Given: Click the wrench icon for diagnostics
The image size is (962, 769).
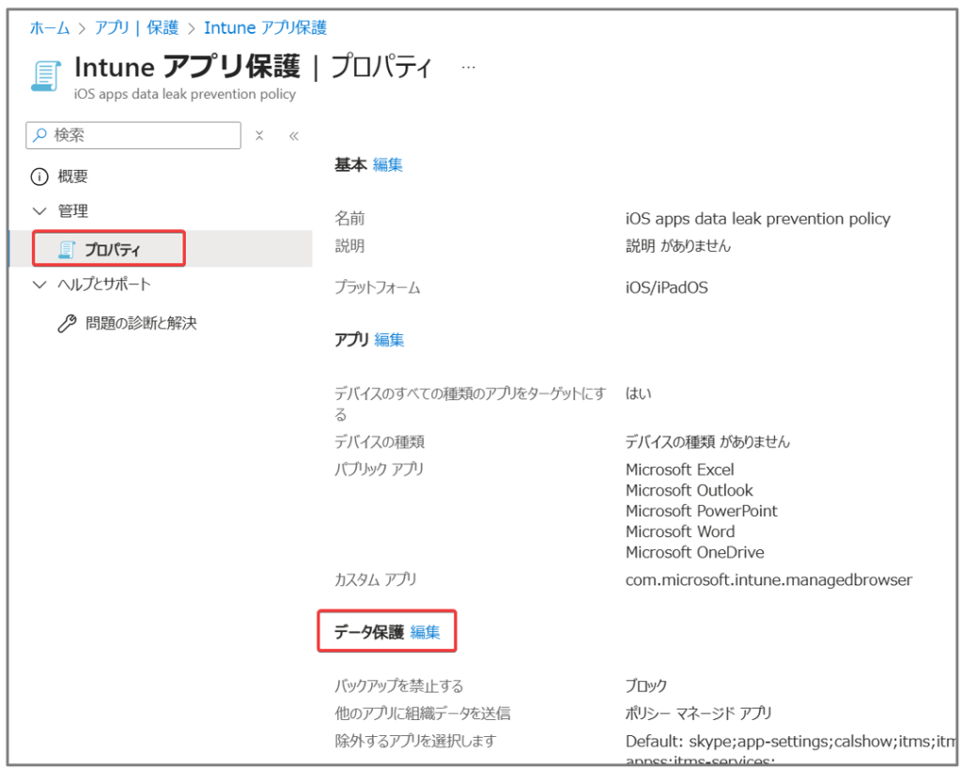Looking at the screenshot, I should point(67,323).
